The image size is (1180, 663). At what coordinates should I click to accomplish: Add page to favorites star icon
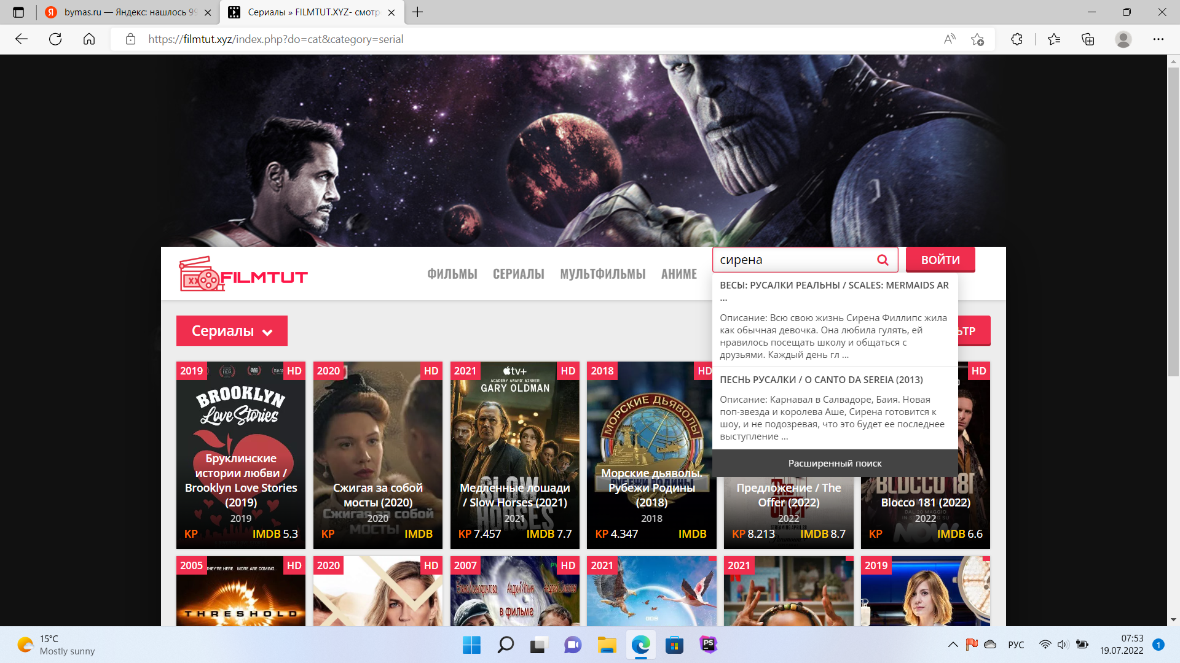[x=977, y=39]
